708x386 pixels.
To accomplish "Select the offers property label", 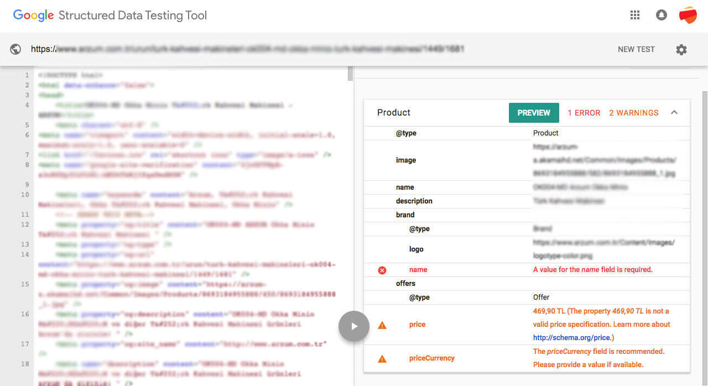I will [405, 284].
